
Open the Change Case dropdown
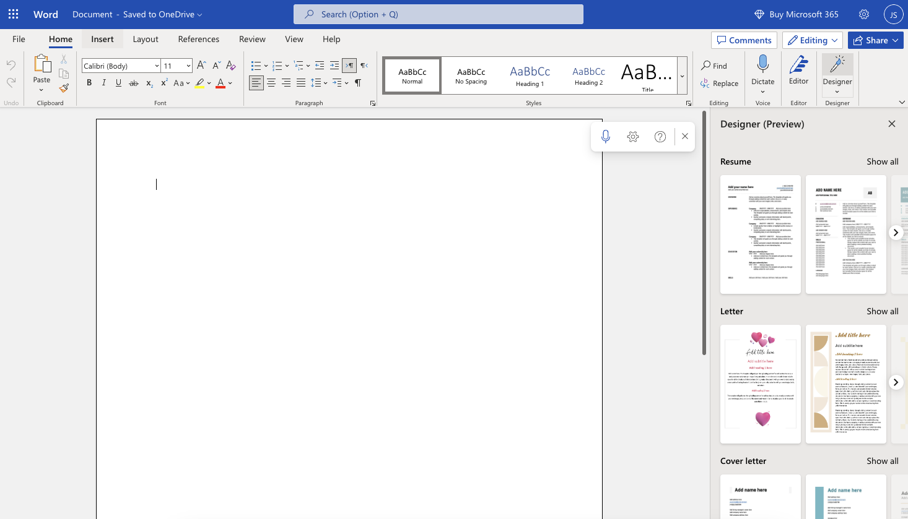[x=181, y=83]
